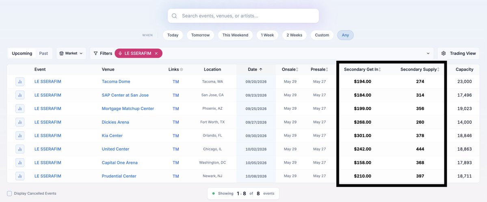This screenshot has width=487, height=202.
Task: Open TM link for United Center row
Action: (176, 149)
